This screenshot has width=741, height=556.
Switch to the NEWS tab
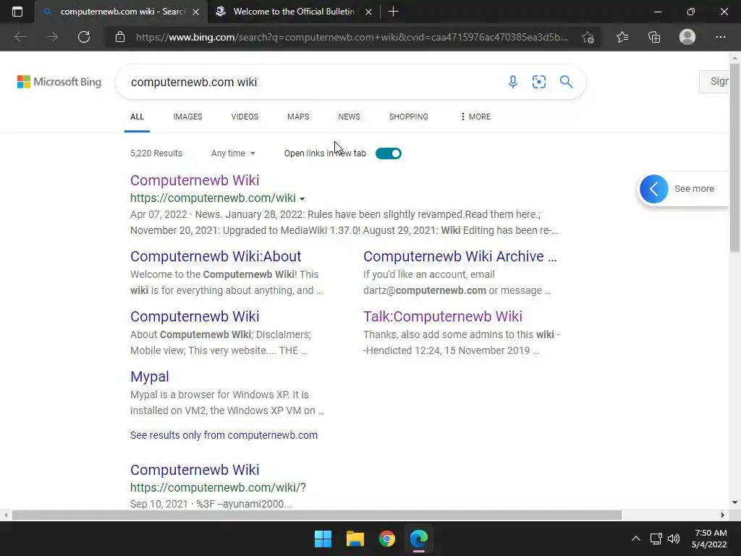350,117
